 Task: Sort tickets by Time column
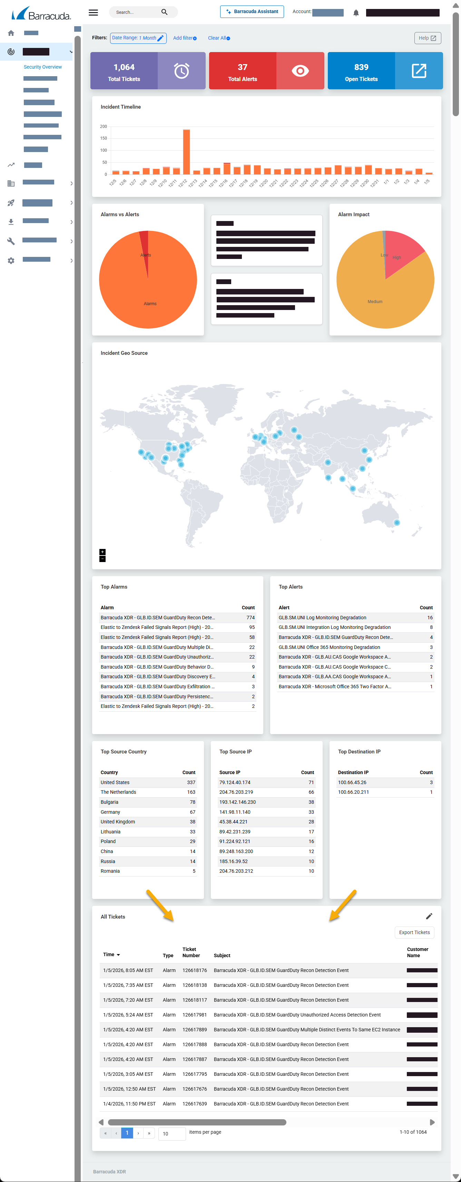click(x=111, y=954)
